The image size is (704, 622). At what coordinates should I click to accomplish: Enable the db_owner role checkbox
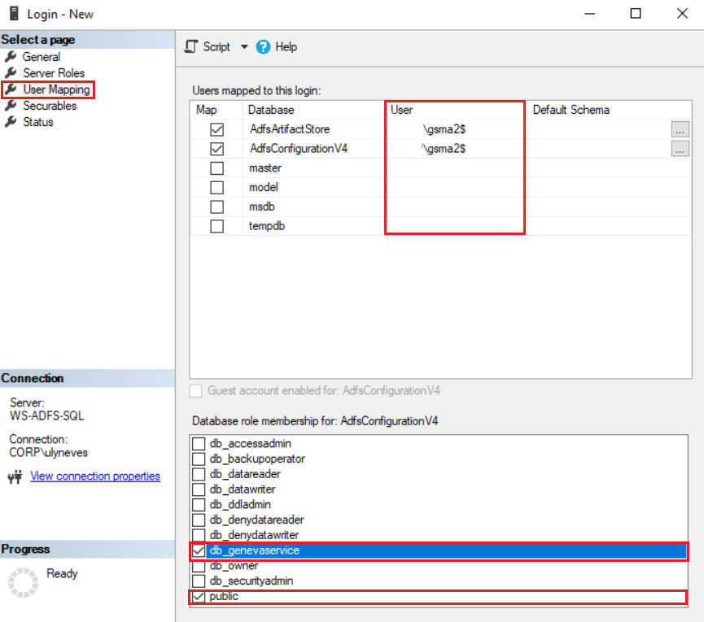[x=199, y=567]
